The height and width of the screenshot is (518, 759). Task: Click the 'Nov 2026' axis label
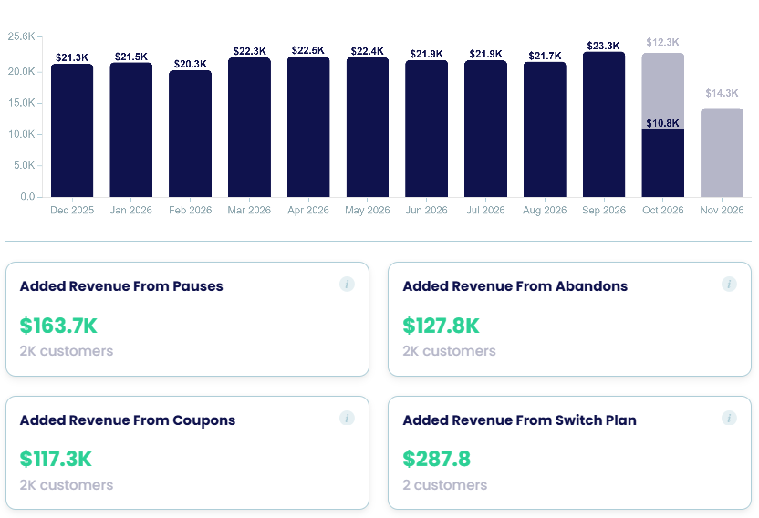(x=722, y=210)
